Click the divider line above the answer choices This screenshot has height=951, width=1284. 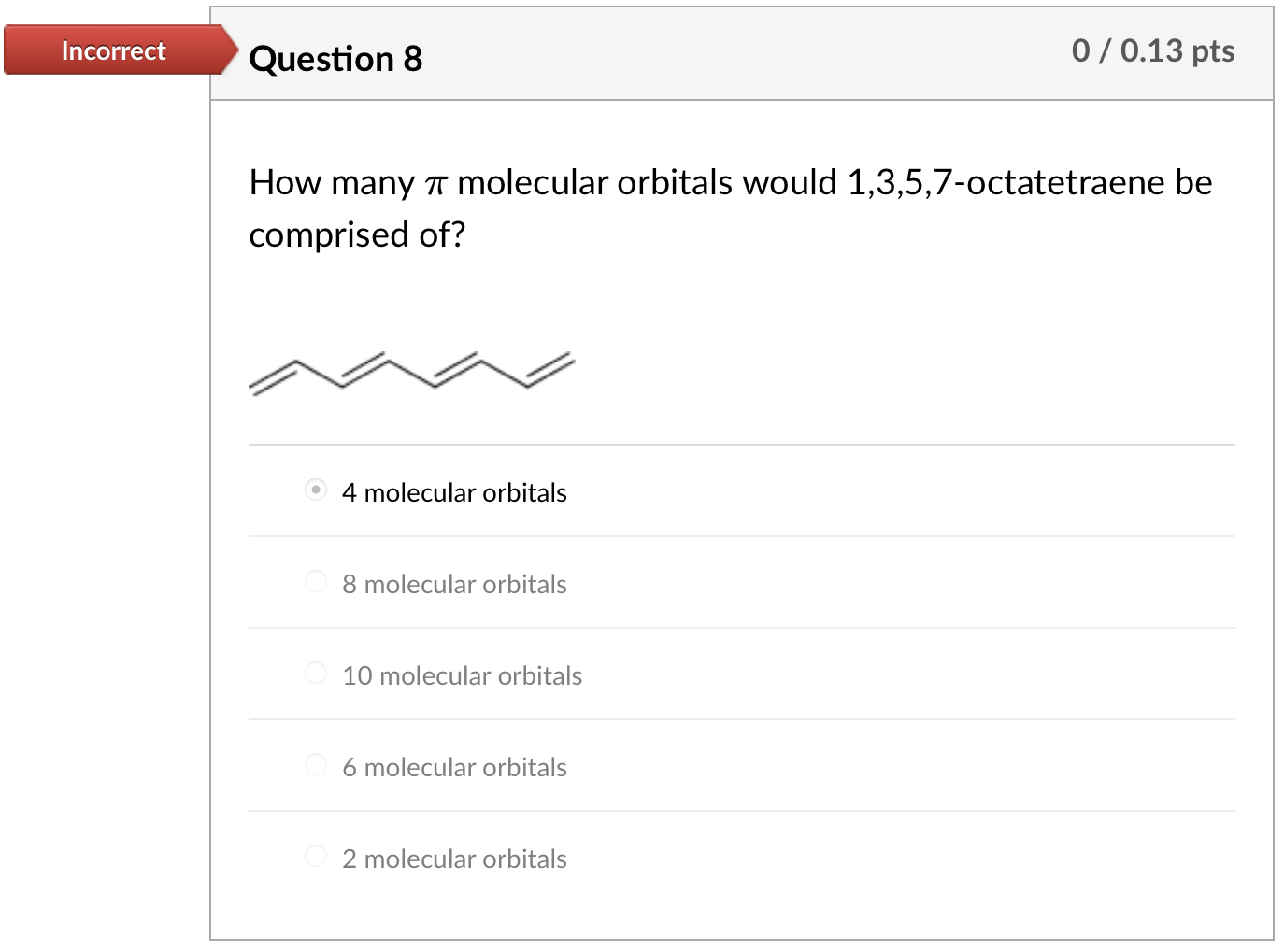[743, 444]
